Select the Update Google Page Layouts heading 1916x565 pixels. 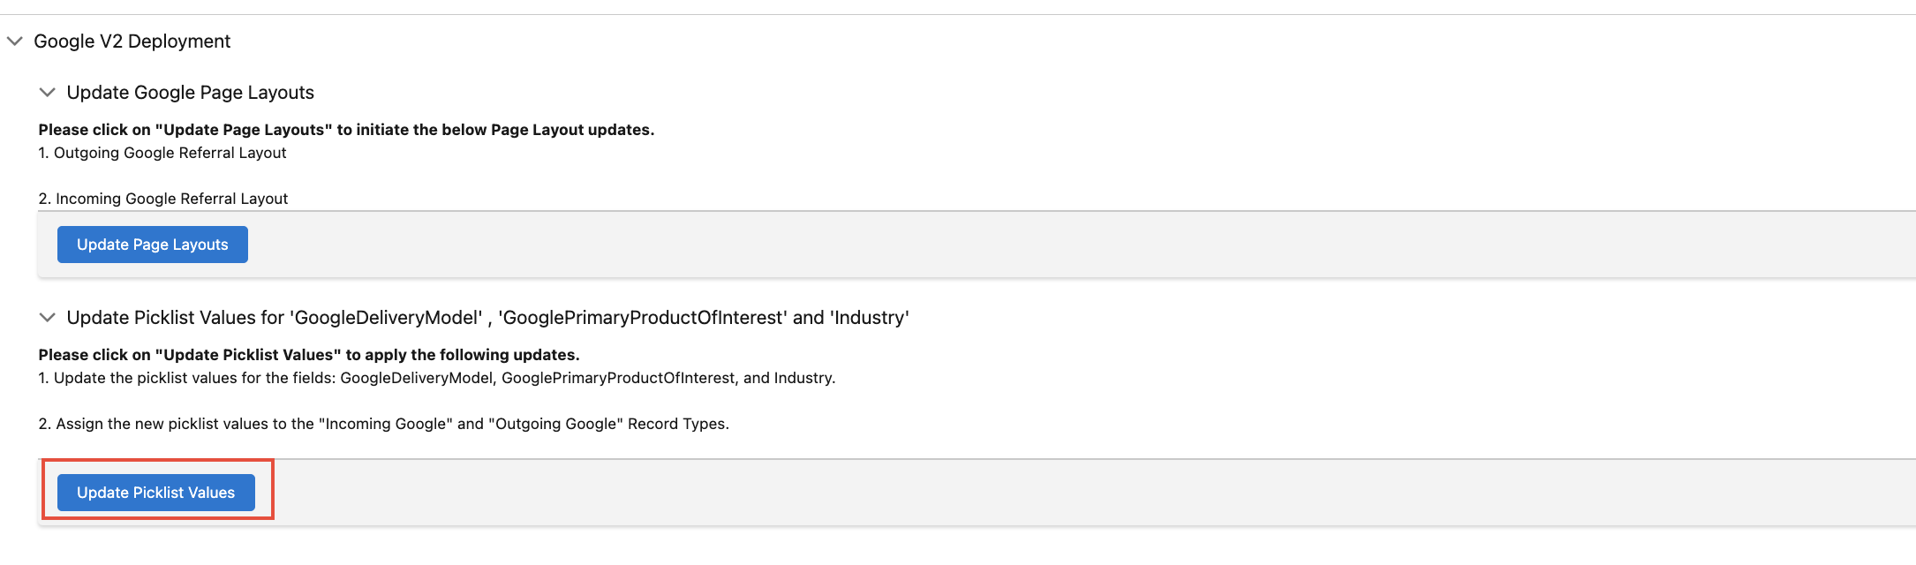191,93
